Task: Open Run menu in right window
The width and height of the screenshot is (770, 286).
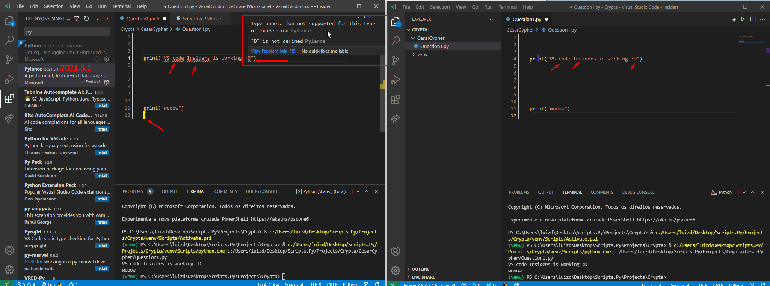Action: pos(488,7)
